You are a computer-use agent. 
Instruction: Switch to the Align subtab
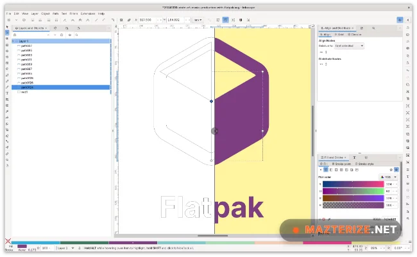(325, 35)
